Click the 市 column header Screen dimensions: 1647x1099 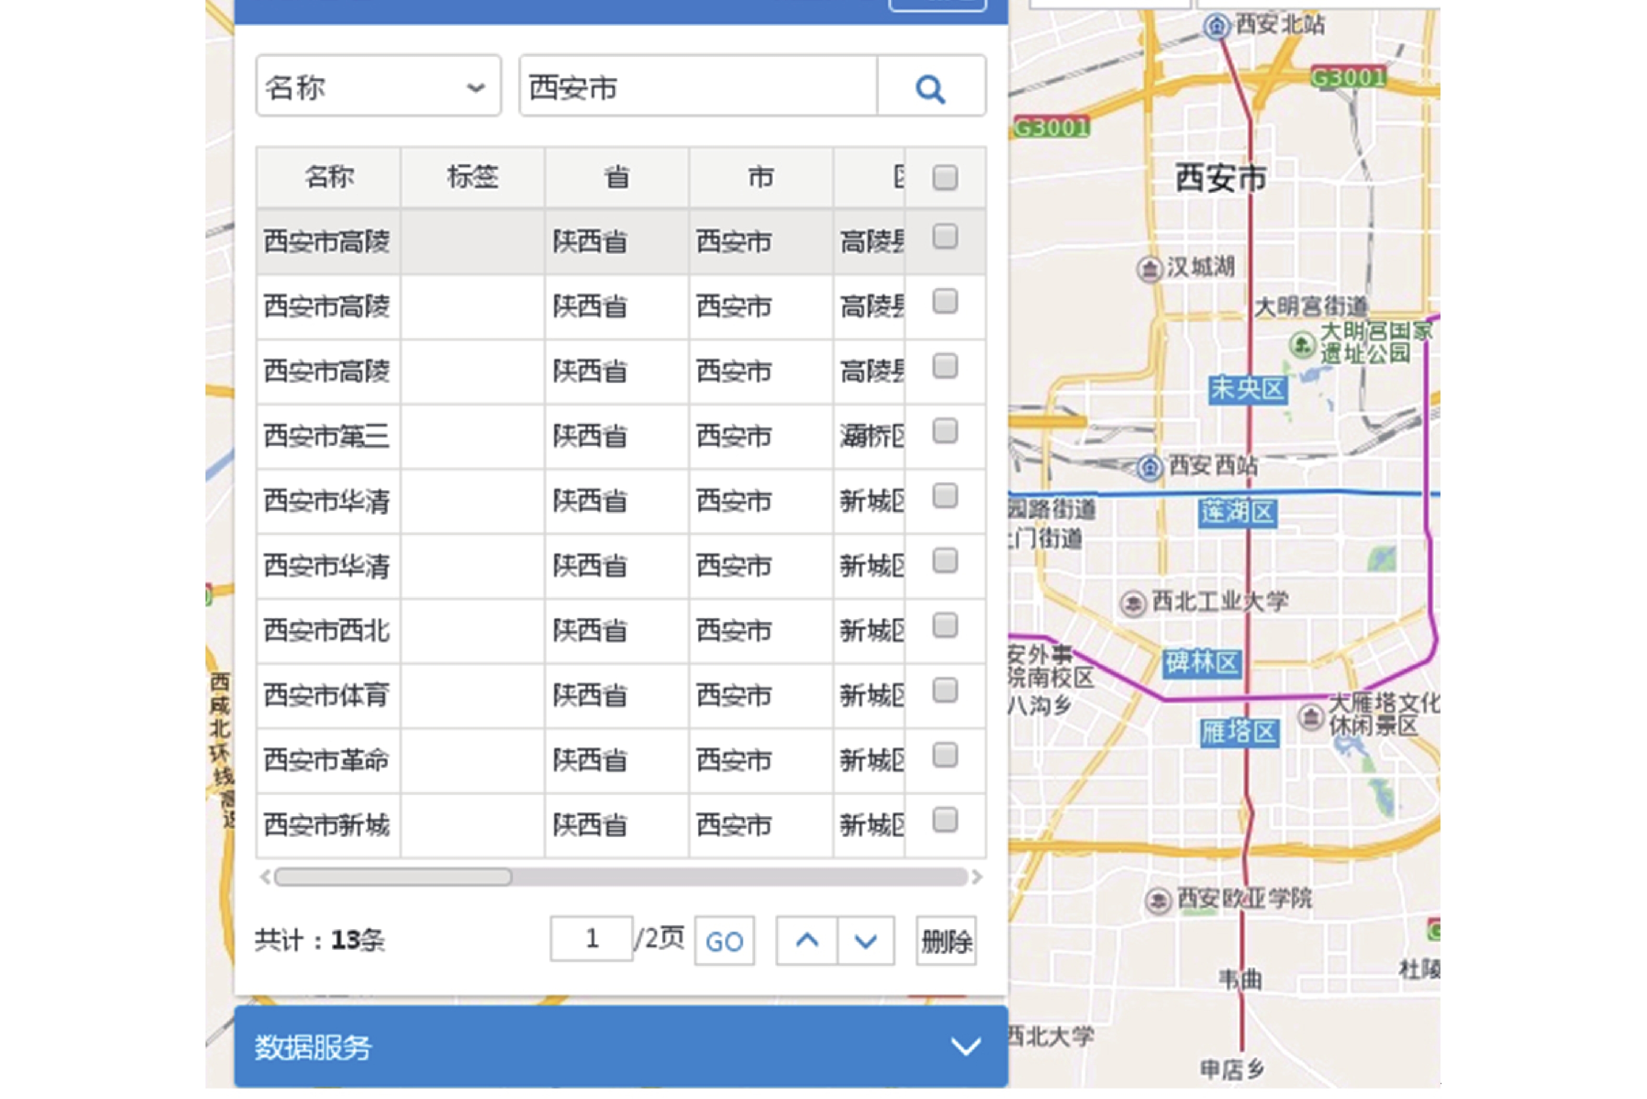pos(761,177)
